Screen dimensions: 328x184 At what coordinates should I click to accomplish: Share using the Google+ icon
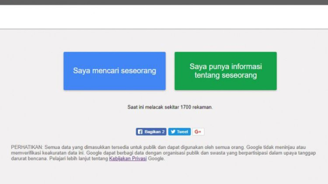point(198,132)
